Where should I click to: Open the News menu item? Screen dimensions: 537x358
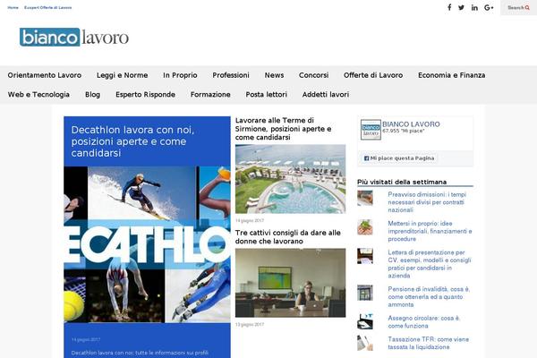click(x=274, y=75)
